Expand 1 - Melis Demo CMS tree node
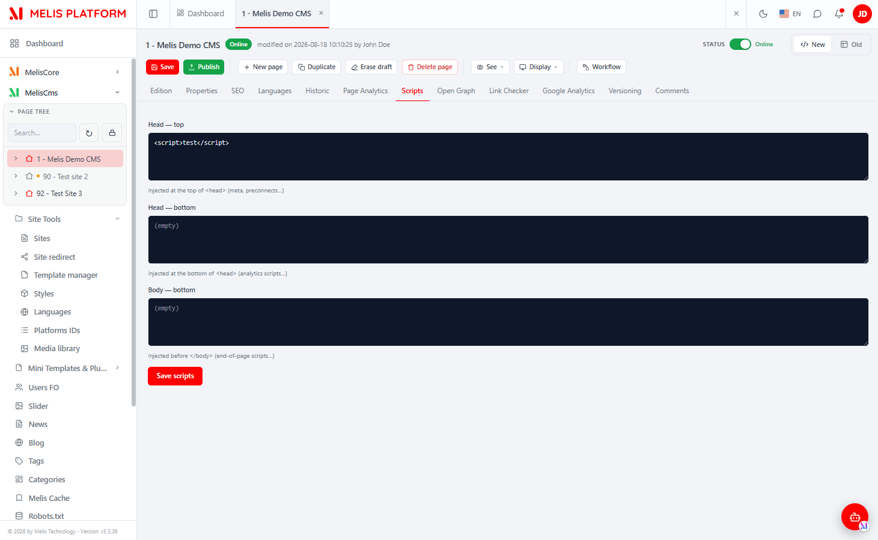The width and height of the screenshot is (878, 540). [16, 159]
